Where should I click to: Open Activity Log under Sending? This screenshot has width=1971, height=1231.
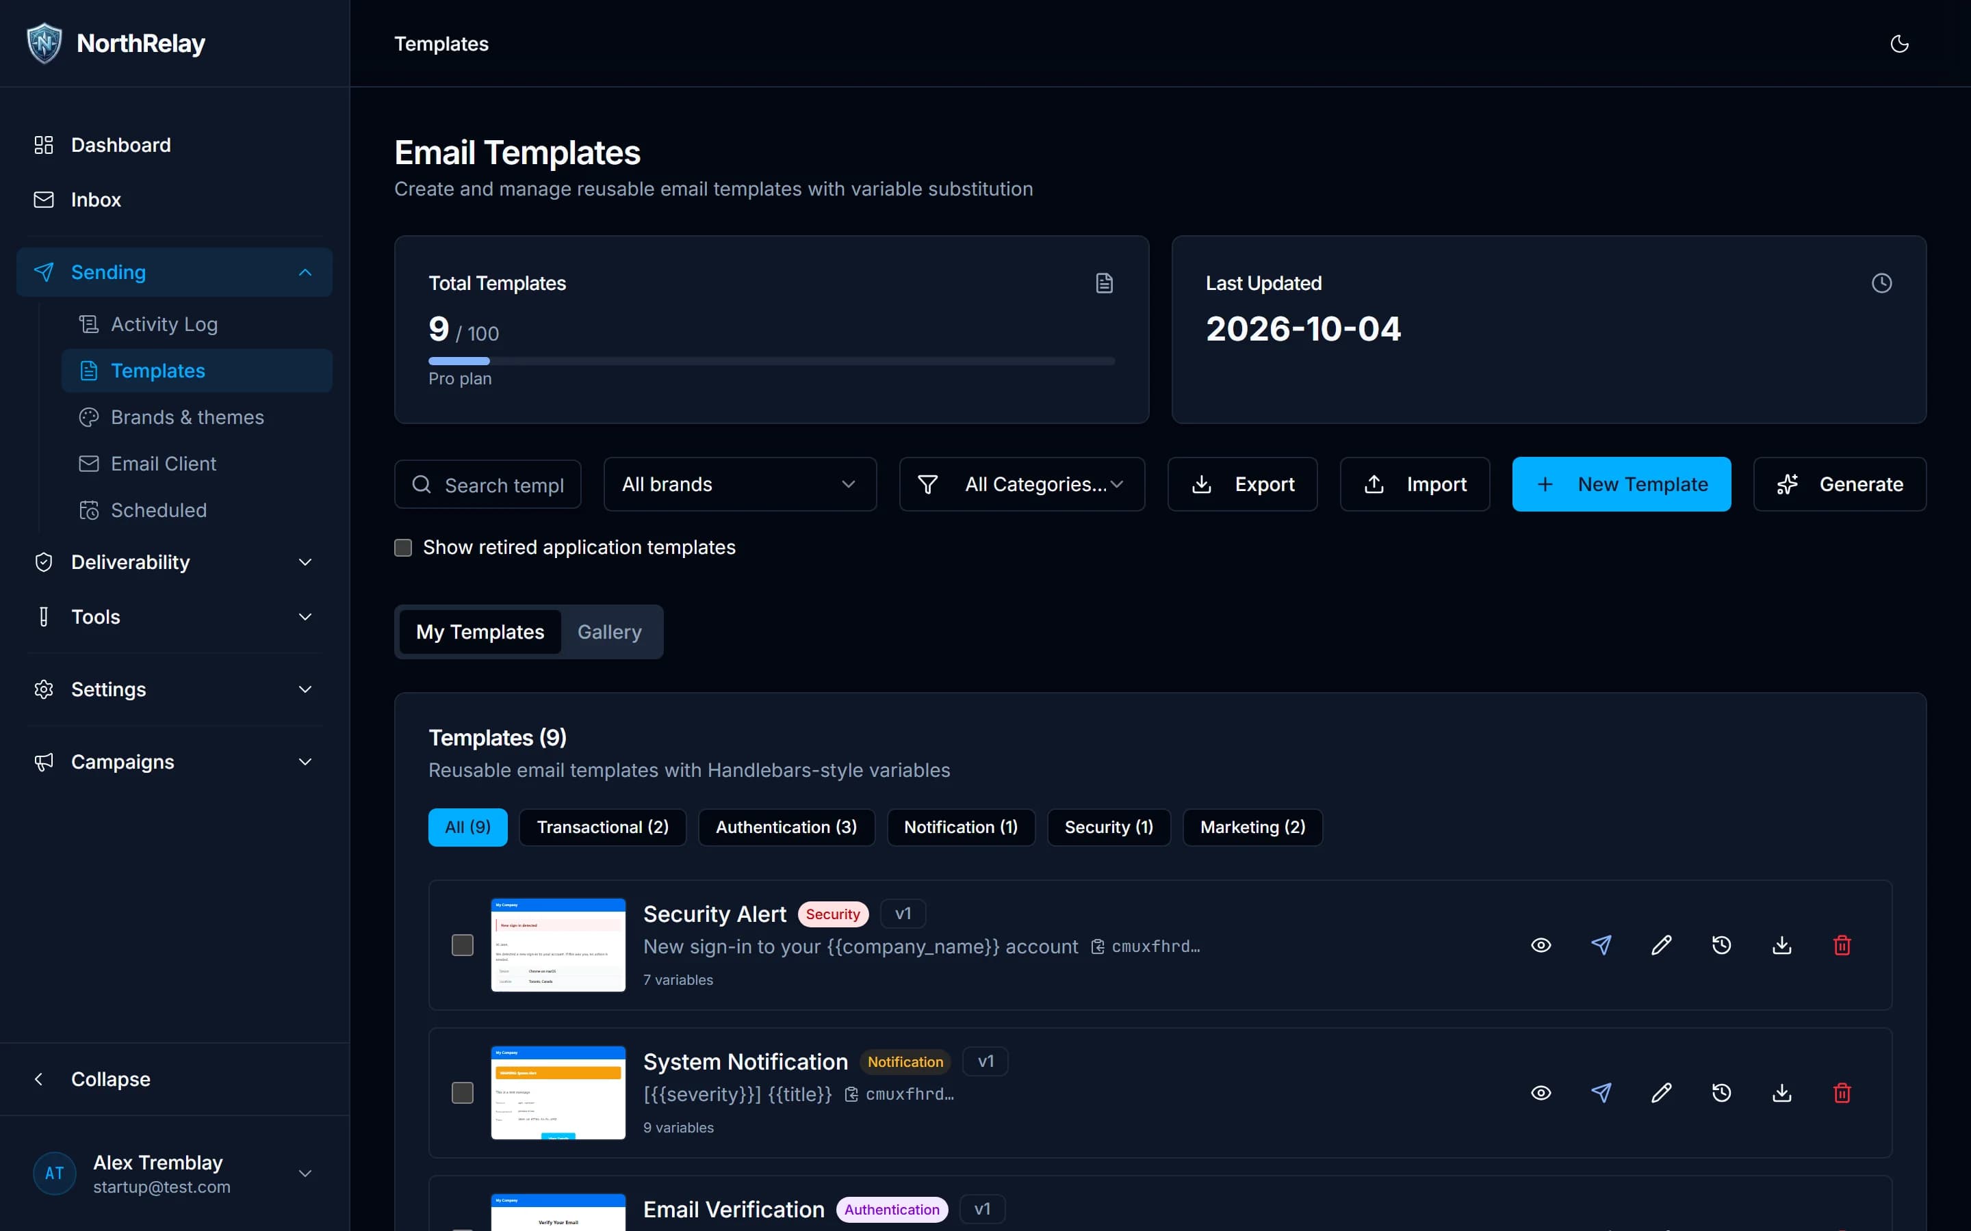pyautogui.click(x=196, y=324)
